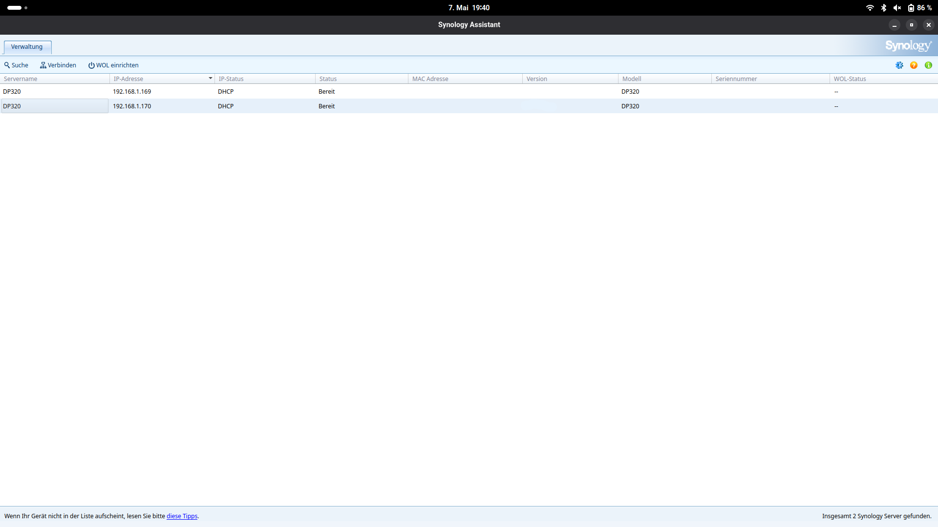Click the Bluetooth icon in the top bar
Screen dimensions: 938x527
click(883, 8)
